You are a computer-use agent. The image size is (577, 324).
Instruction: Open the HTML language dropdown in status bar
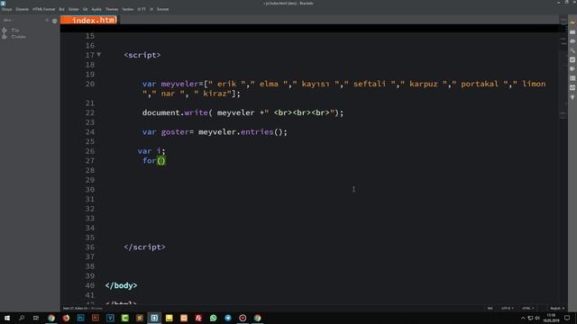pyautogui.click(x=527, y=308)
